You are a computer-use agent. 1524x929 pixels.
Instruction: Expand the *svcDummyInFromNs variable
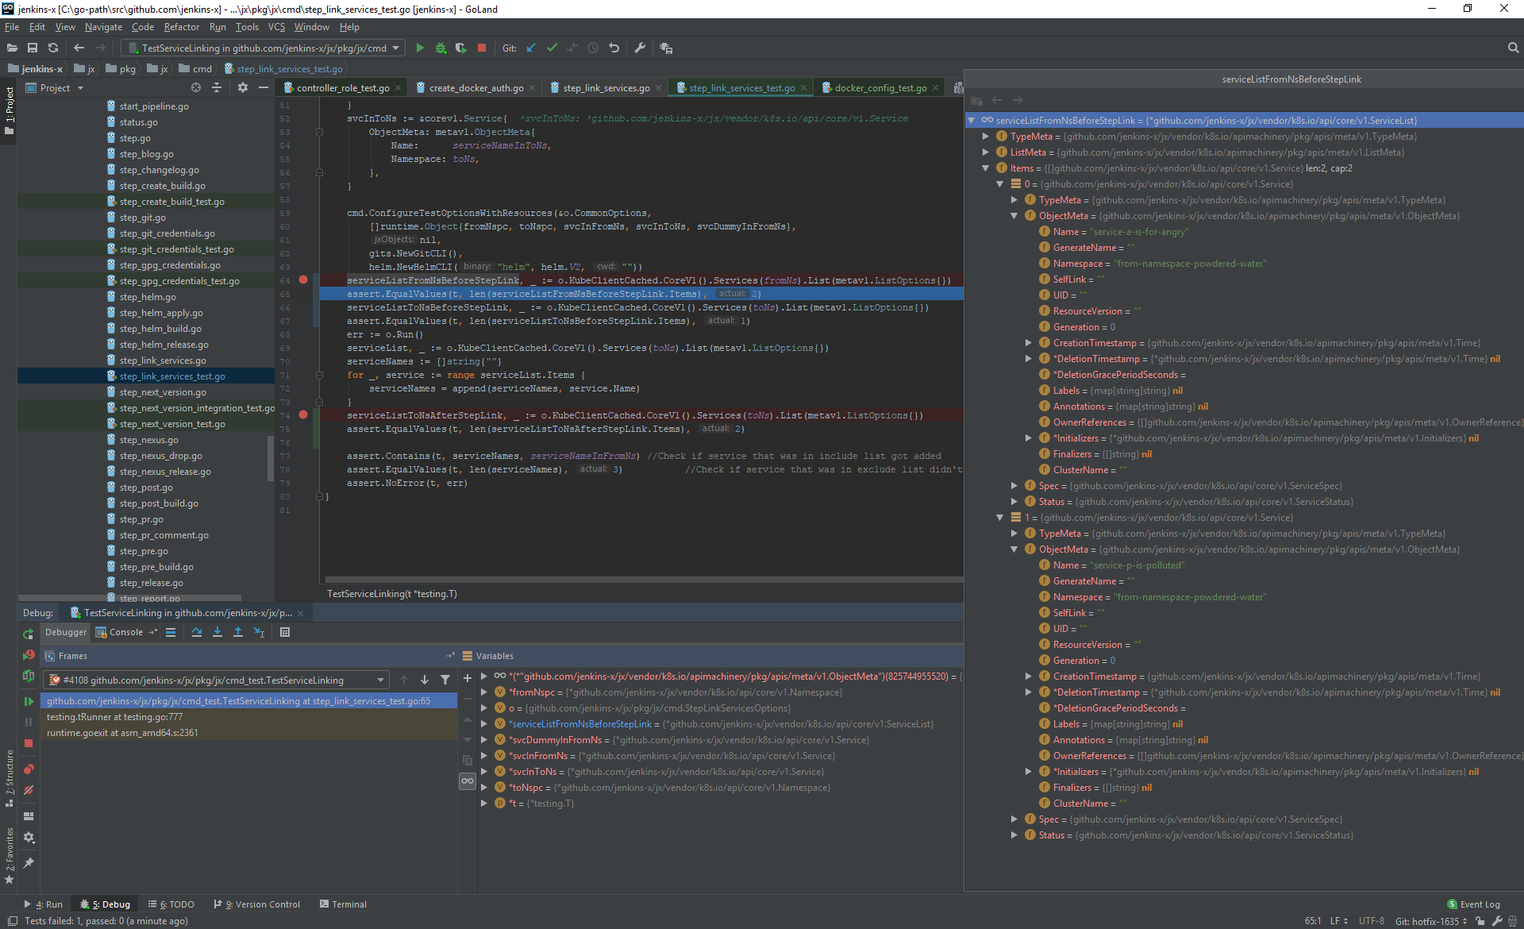coord(484,740)
